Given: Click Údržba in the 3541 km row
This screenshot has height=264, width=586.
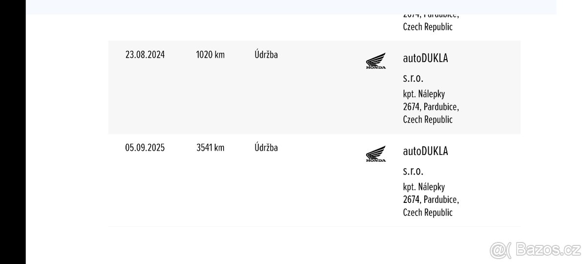Looking at the screenshot, I should click(x=266, y=148).
